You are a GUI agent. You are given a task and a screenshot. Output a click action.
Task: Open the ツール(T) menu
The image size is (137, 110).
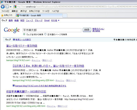[x=46, y=11]
